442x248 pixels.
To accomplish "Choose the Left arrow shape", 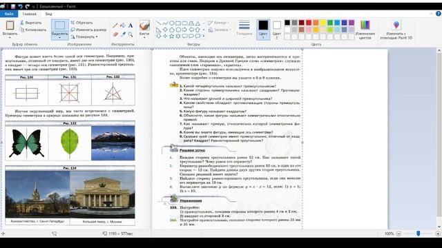I will pyautogui.click(x=191, y=30).
